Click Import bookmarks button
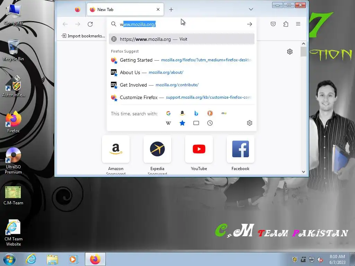 83,36
